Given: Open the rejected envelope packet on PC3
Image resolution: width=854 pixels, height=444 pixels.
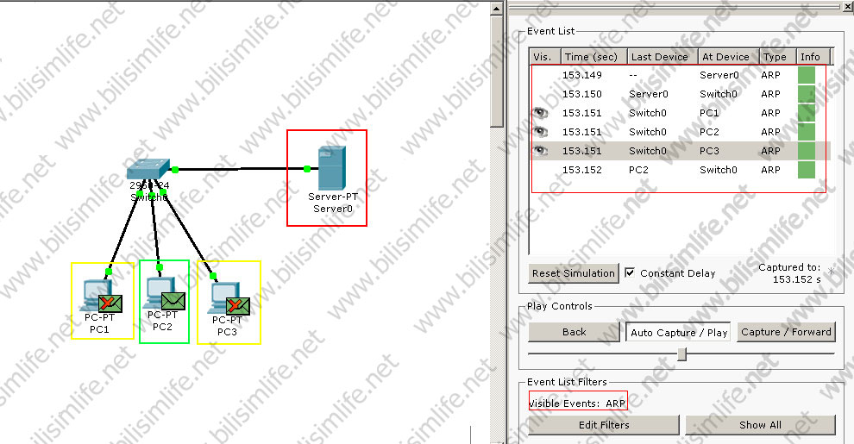Looking at the screenshot, I should [x=237, y=305].
